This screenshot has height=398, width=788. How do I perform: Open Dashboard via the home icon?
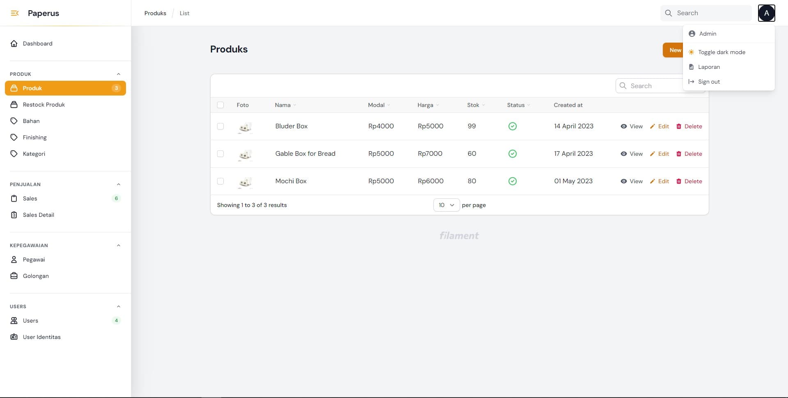14,43
